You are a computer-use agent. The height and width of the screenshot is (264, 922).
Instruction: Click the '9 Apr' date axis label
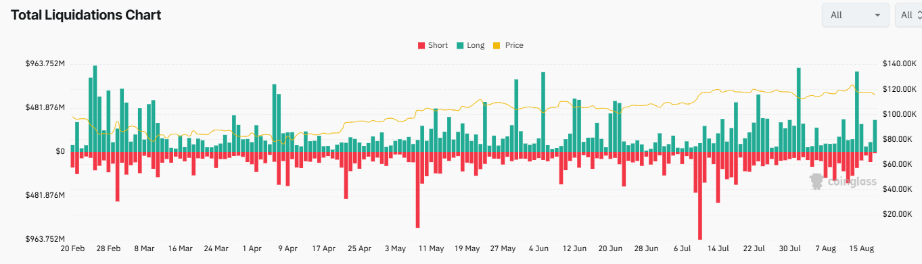(x=287, y=248)
